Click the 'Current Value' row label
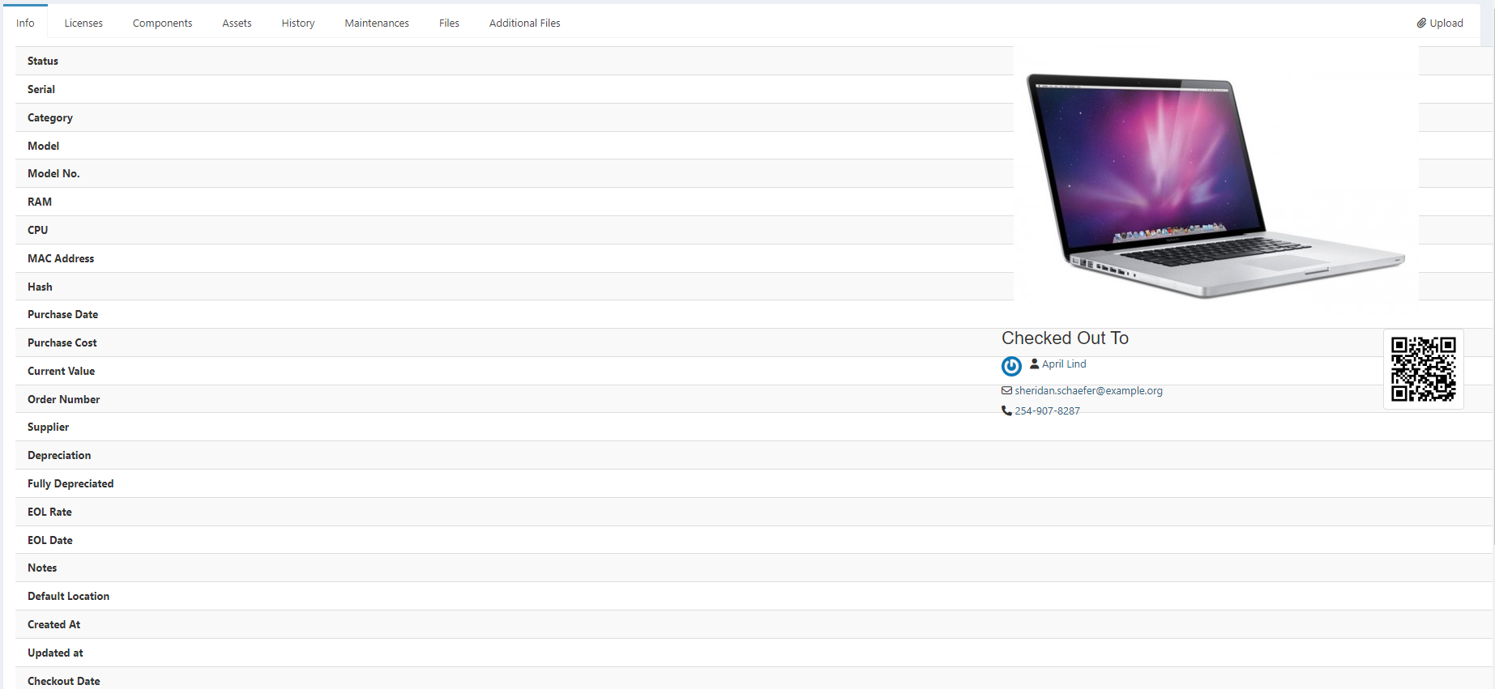This screenshot has height=689, width=1495. click(61, 371)
